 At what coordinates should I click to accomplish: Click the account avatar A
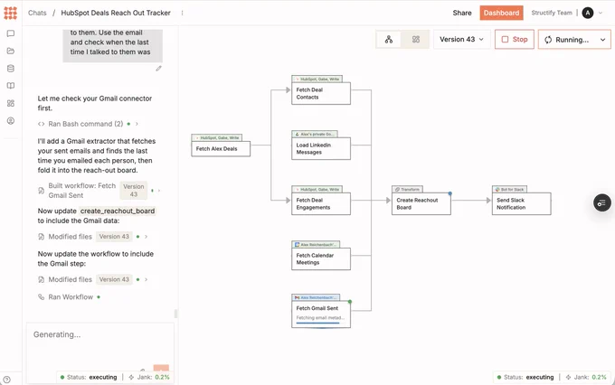tap(588, 13)
